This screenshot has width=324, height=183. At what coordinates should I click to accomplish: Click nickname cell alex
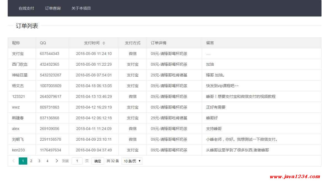[x=16, y=129]
